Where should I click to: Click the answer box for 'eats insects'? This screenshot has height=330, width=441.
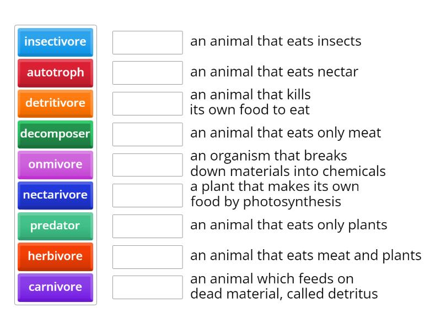(x=147, y=42)
